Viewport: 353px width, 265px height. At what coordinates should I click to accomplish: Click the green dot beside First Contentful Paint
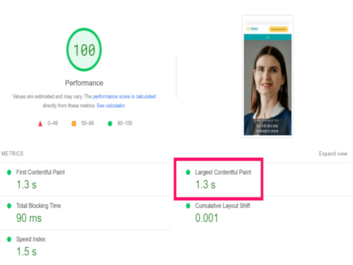pos(9,172)
